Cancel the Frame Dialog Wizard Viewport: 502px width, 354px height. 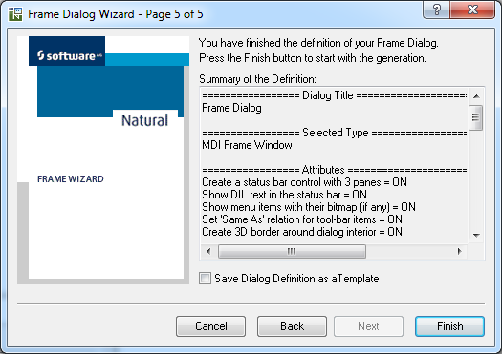211,326
